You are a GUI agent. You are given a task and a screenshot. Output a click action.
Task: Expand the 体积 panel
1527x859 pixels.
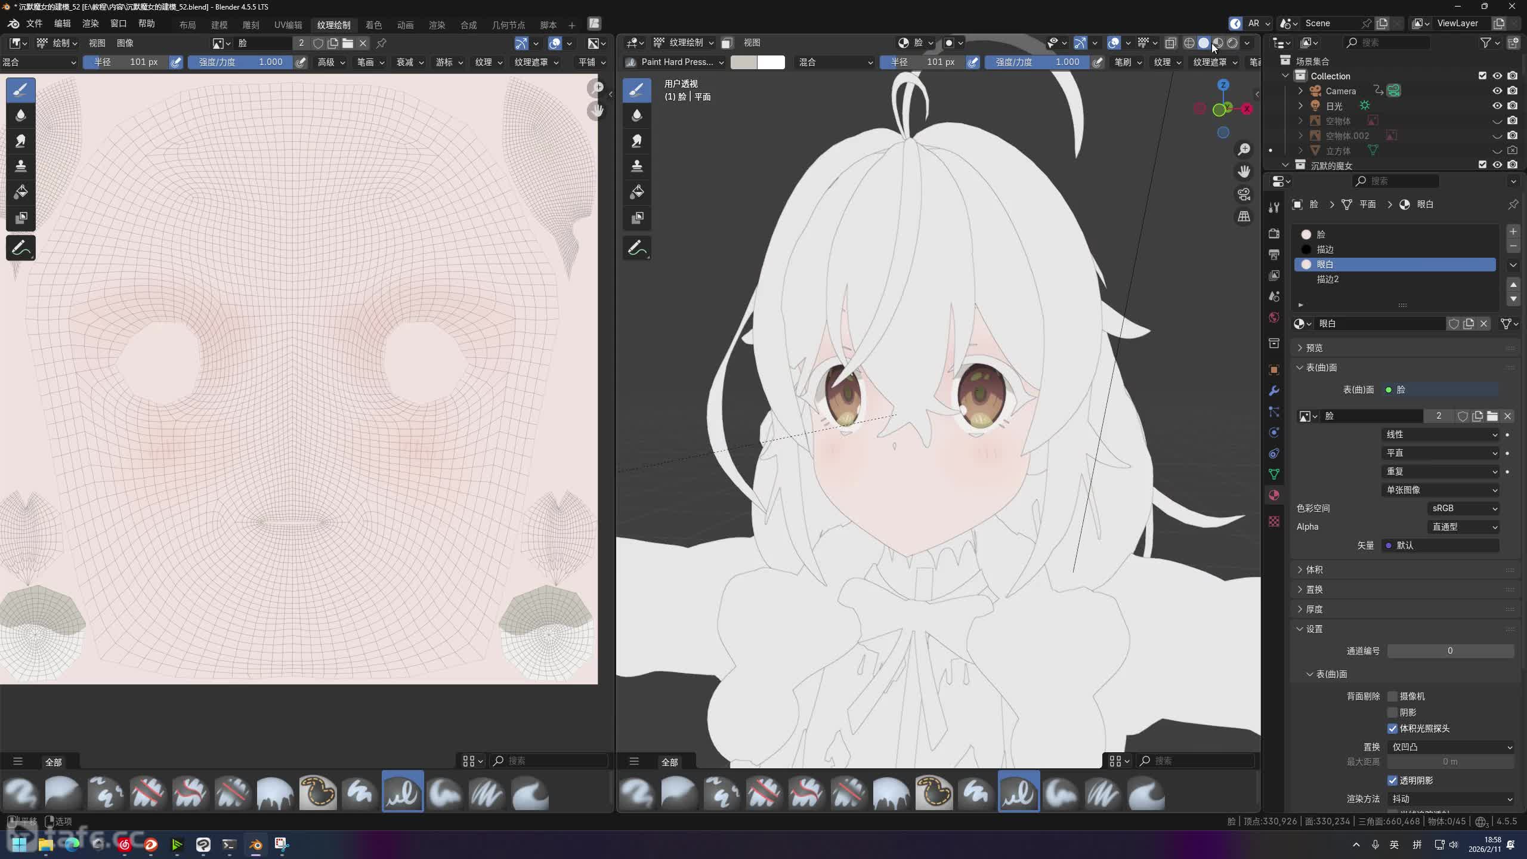[1315, 570]
